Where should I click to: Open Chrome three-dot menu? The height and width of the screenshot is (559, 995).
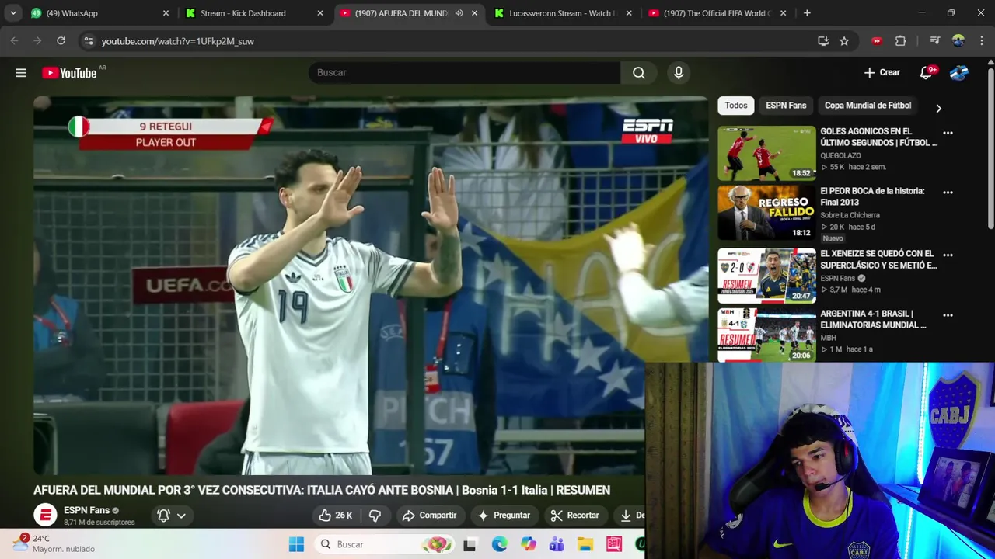[980, 41]
